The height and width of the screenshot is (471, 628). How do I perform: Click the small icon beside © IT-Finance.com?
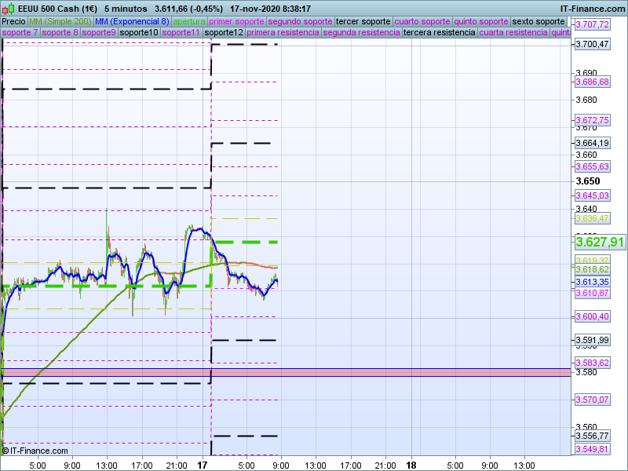click(5, 451)
